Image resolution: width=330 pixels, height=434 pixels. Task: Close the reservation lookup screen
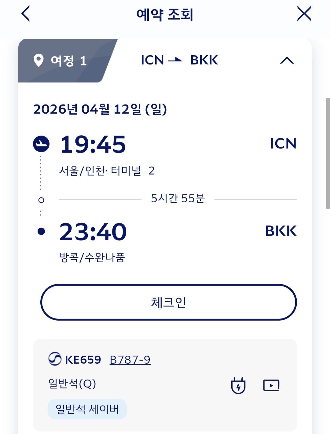click(304, 14)
